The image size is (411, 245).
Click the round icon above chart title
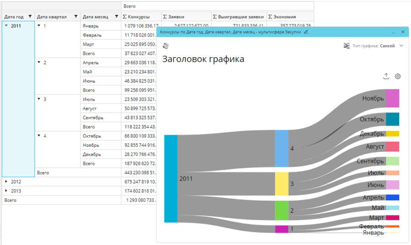(x=166, y=46)
